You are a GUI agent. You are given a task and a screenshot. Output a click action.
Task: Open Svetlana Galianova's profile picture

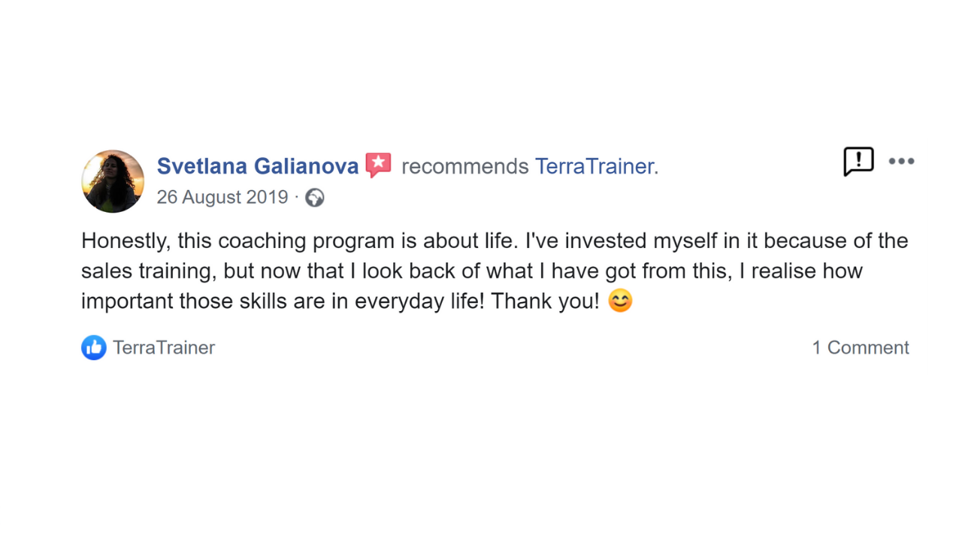pos(113,181)
